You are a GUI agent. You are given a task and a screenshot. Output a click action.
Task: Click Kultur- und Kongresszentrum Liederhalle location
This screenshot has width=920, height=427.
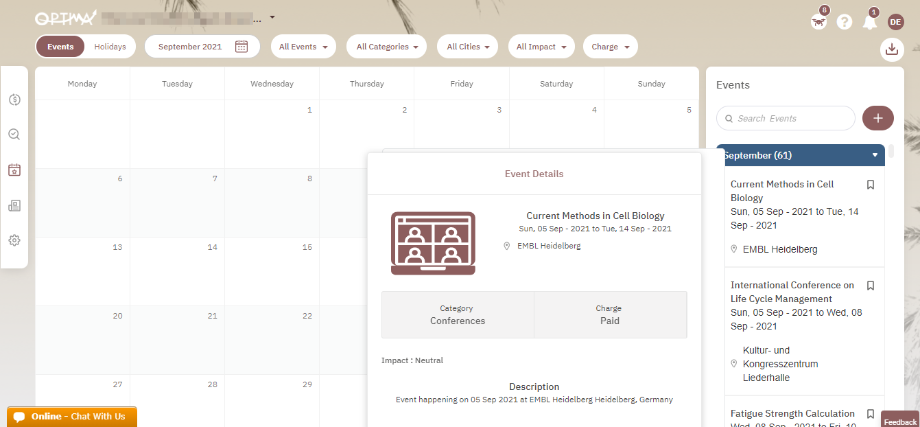[780, 364]
